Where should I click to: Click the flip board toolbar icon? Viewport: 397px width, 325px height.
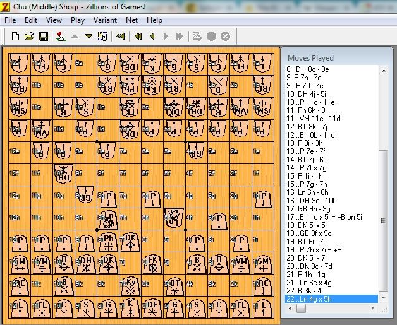102,37
